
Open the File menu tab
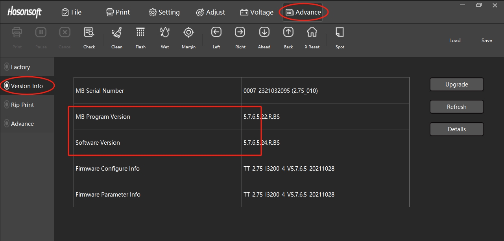pos(72,12)
